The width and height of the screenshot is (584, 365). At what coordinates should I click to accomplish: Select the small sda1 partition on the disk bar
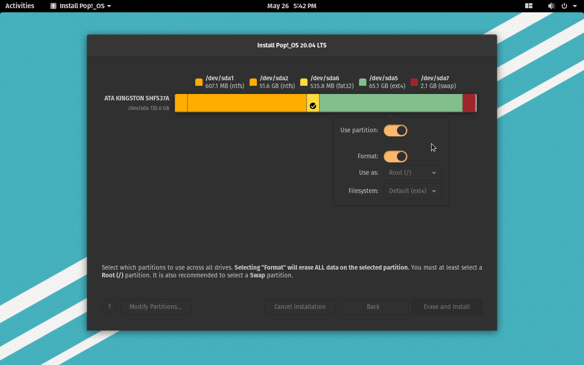[181, 103]
